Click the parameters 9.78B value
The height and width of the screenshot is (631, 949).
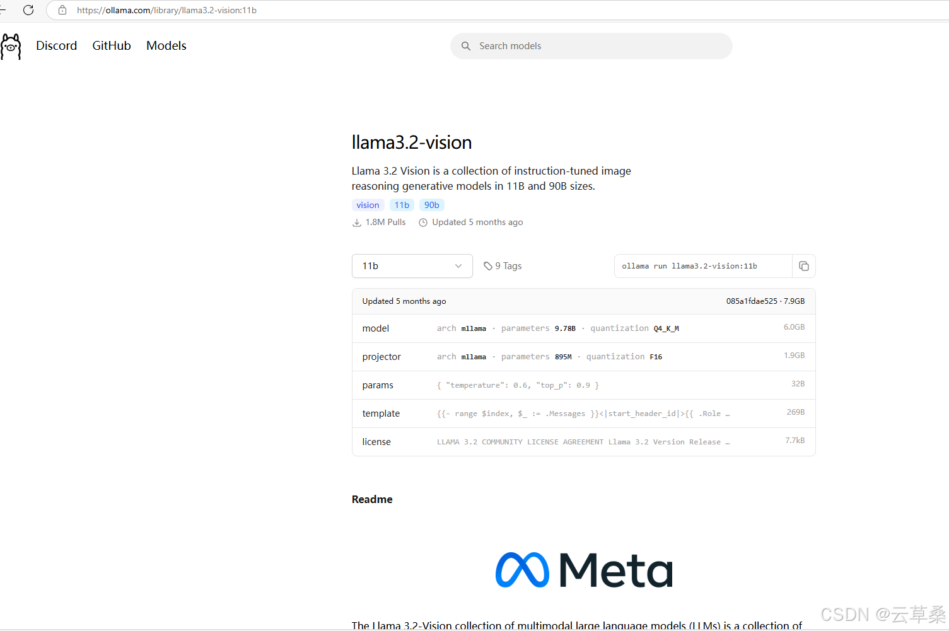(565, 328)
